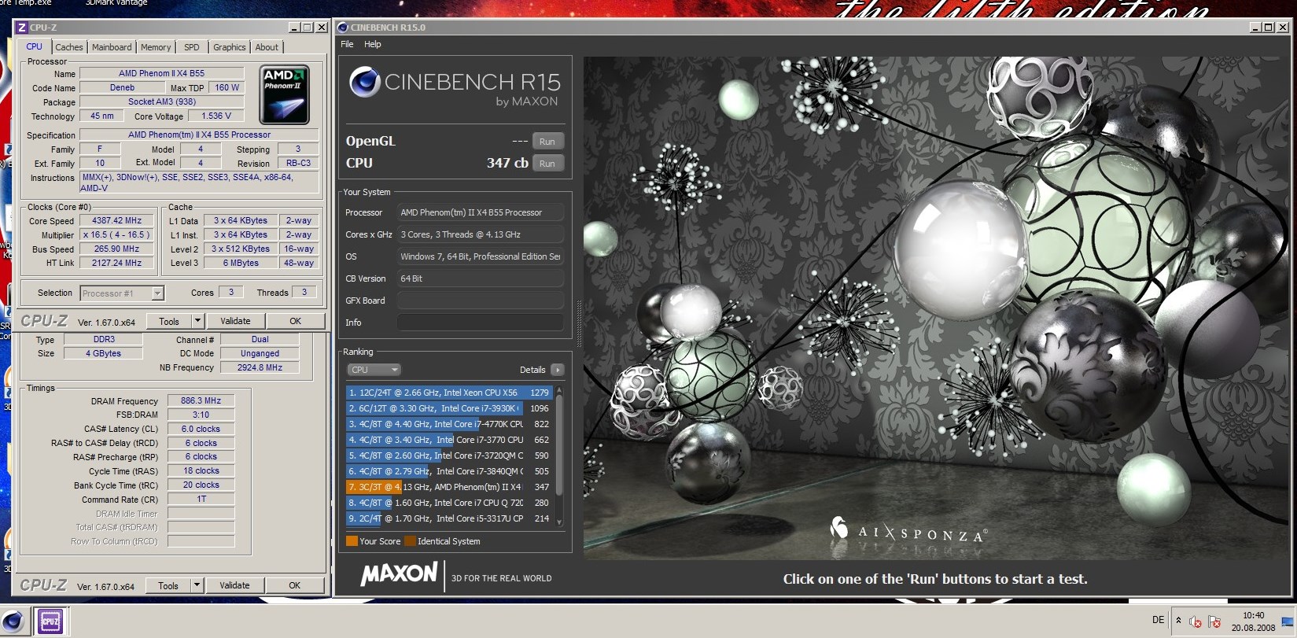Click the Identical System brown legend swatch
The width and height of the screenshot is (1297, 638).
pos(409,541)
